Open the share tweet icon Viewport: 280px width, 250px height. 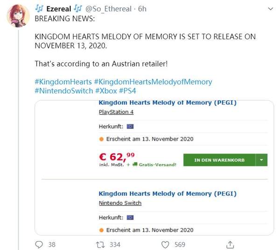point(230,244)
